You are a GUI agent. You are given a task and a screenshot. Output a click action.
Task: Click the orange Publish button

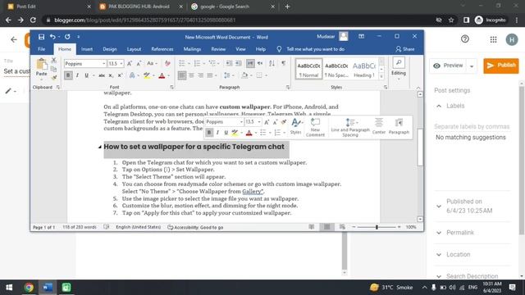pyautogui.click(x=501, y=66)
